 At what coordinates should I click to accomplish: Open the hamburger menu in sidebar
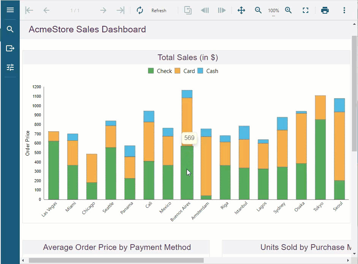[10, 10]
